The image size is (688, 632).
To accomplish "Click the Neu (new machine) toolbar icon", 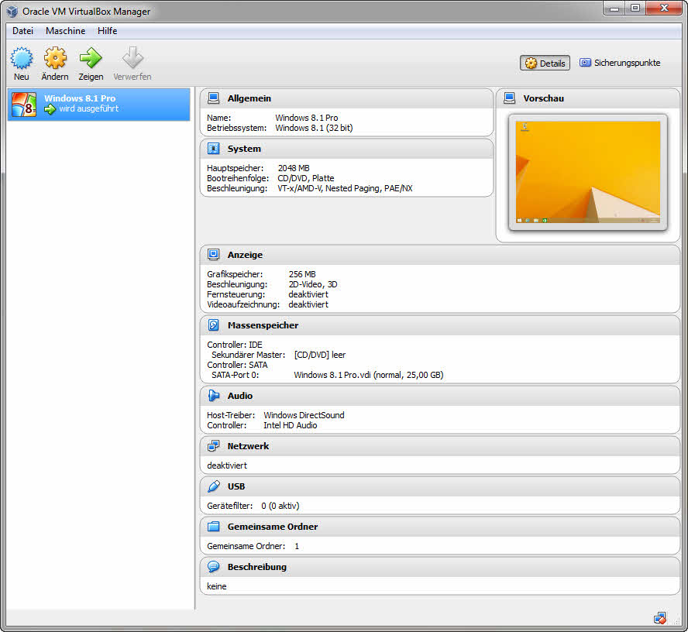I will pyautogui.click(x=22, y=58).
